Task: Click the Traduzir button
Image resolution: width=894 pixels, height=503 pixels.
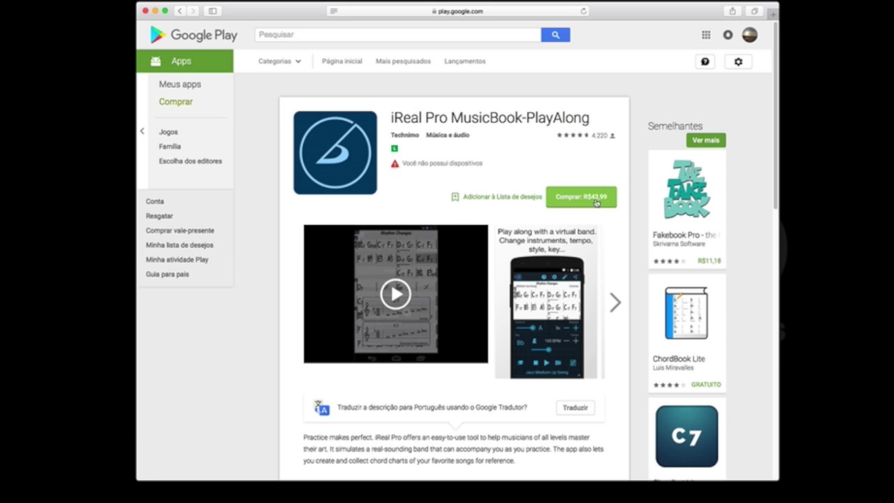Action: coord(576,408)
